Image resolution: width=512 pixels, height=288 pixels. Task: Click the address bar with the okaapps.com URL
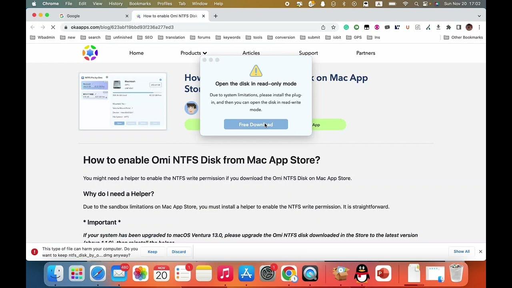coord(192,27)
